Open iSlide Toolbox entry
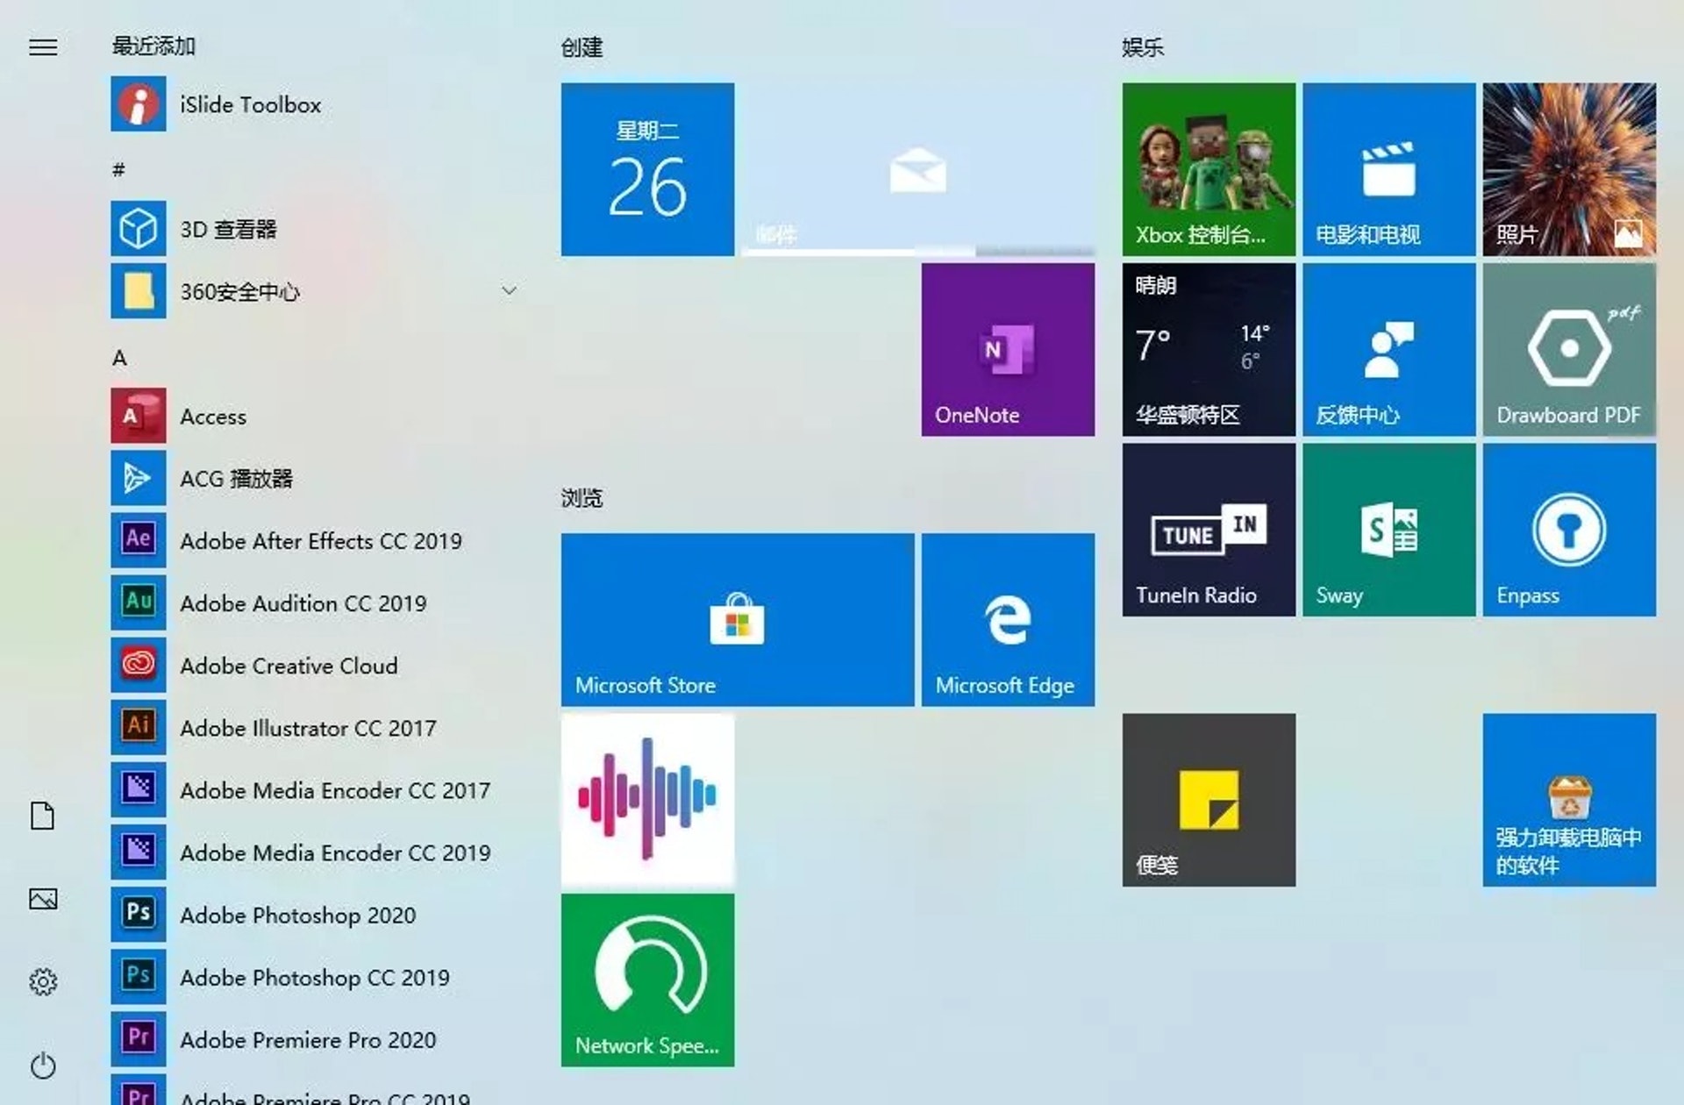 [x=249, y=104]
